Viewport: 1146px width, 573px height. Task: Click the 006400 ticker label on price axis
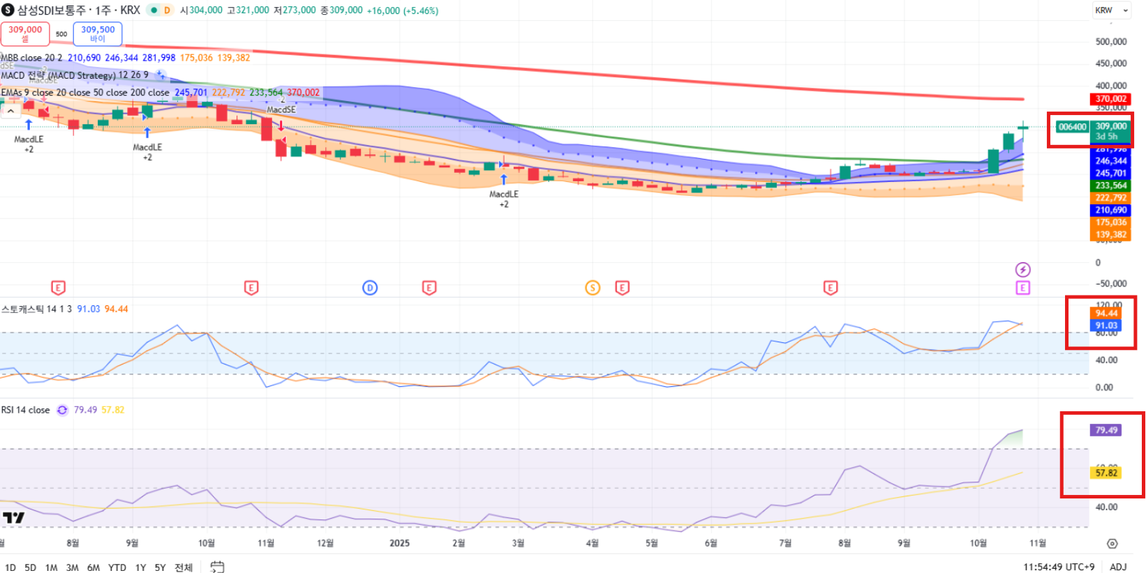[x=1072, y=126]
